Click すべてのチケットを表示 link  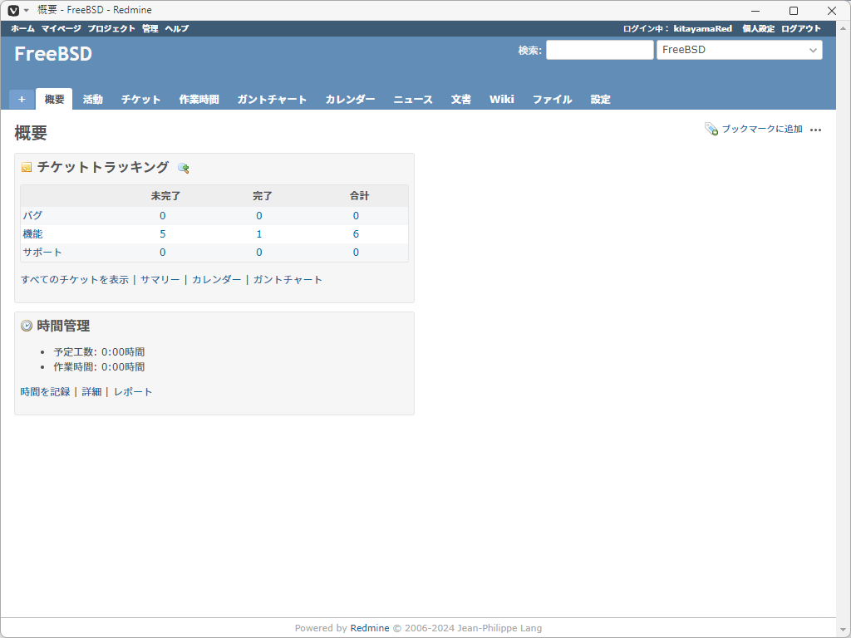(x=75, y=280)
